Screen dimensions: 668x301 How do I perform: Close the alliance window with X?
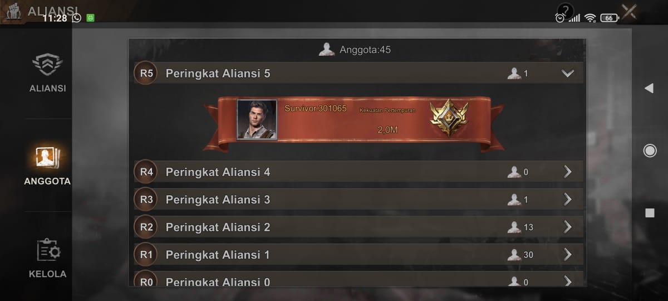click(x=629, y=12)
